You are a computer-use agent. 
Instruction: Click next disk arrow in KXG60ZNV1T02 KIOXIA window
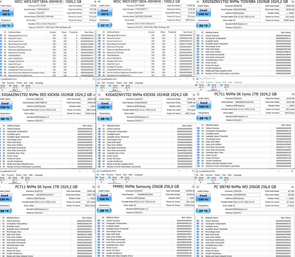coord(194,95)
